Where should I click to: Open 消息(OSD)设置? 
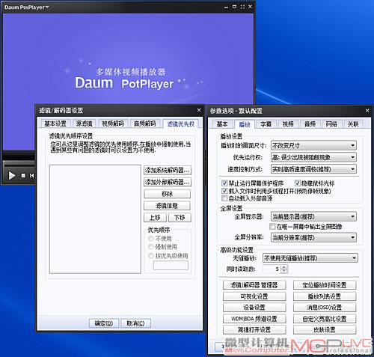(x=325, y=308)
